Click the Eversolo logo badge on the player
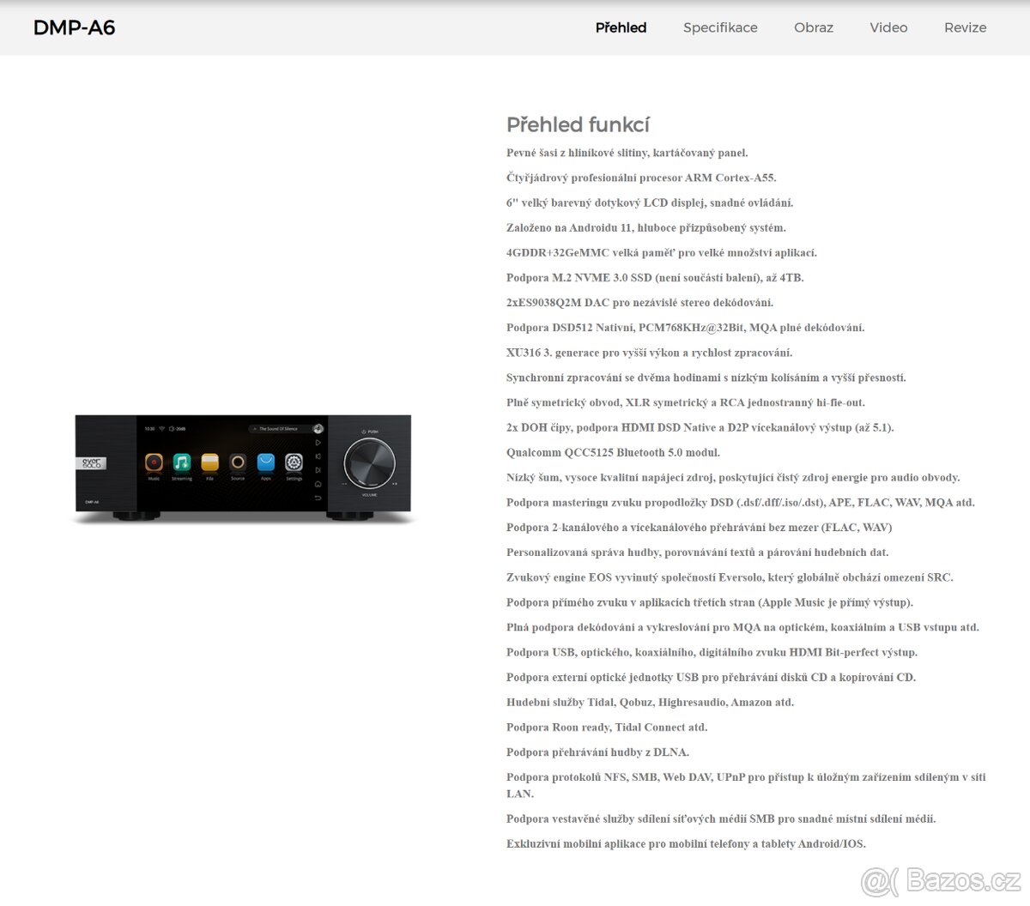 pyautogui.click(x=91, y=464)
